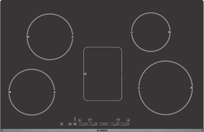
Task: Decrease power for the top-left burner
Action: 90,124
